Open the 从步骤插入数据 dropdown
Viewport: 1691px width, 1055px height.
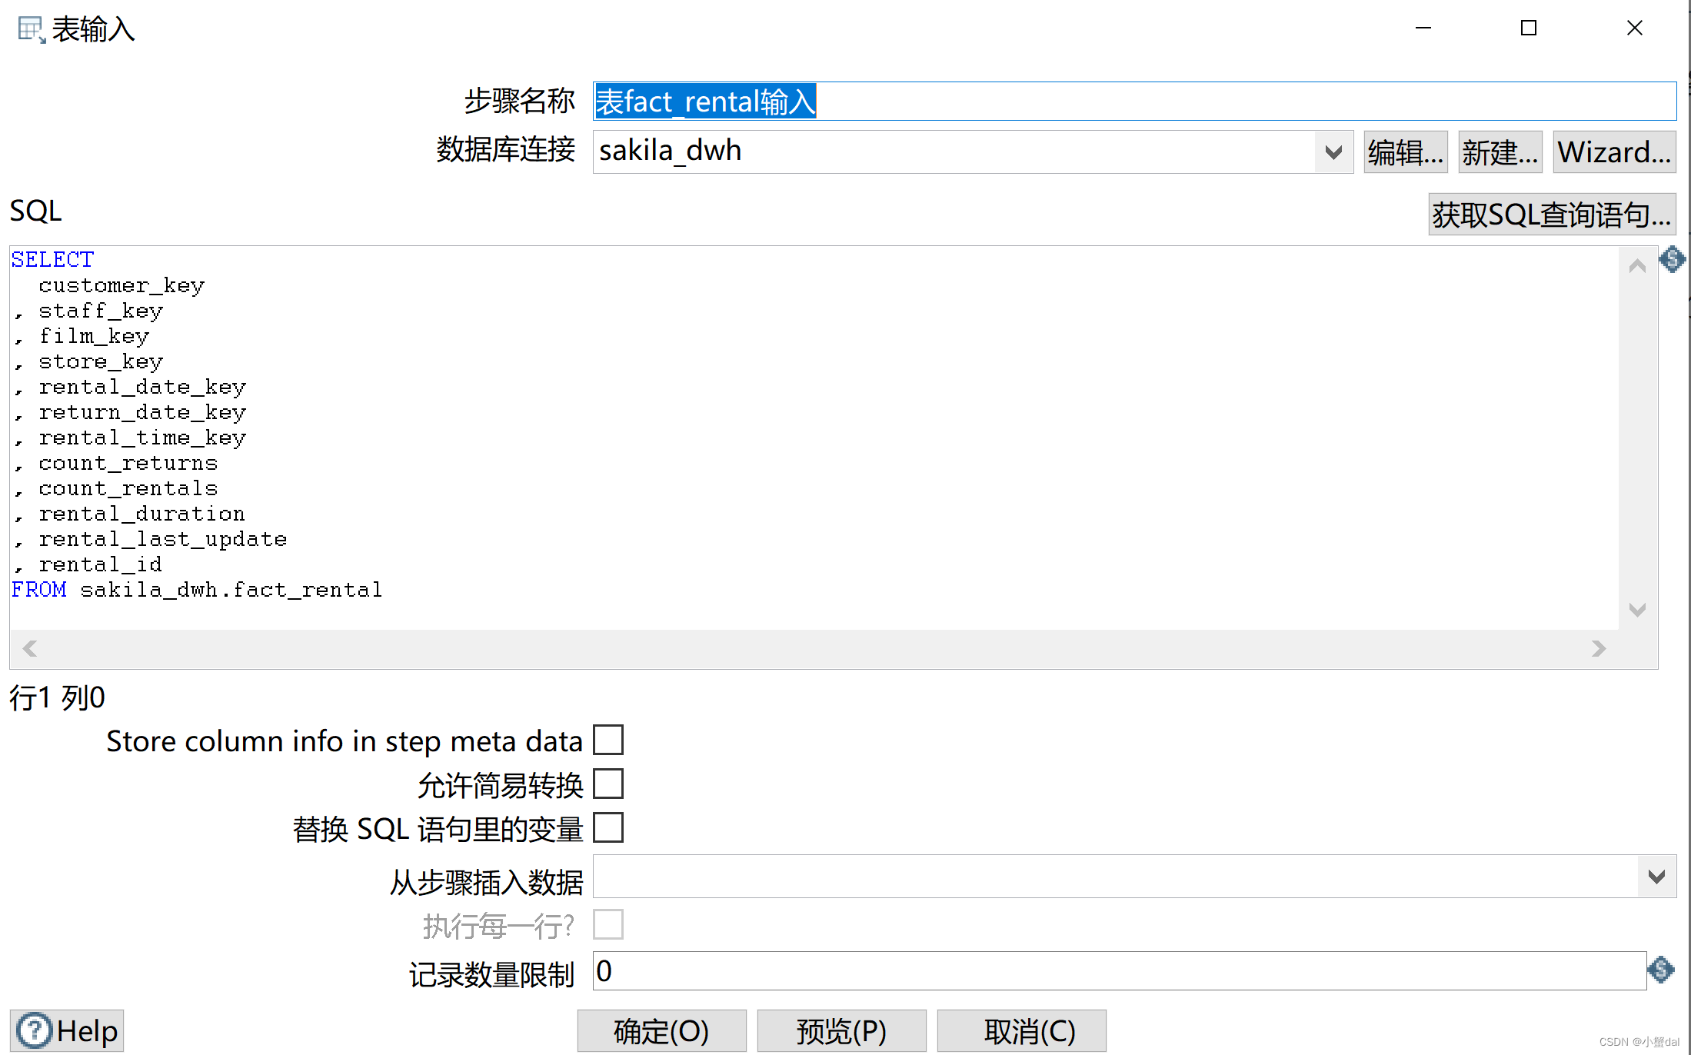[x=1656, y=877]
